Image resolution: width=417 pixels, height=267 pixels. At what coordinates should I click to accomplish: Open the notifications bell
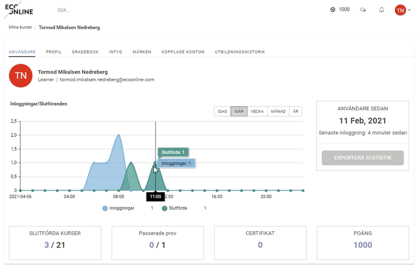pos(382,10)
